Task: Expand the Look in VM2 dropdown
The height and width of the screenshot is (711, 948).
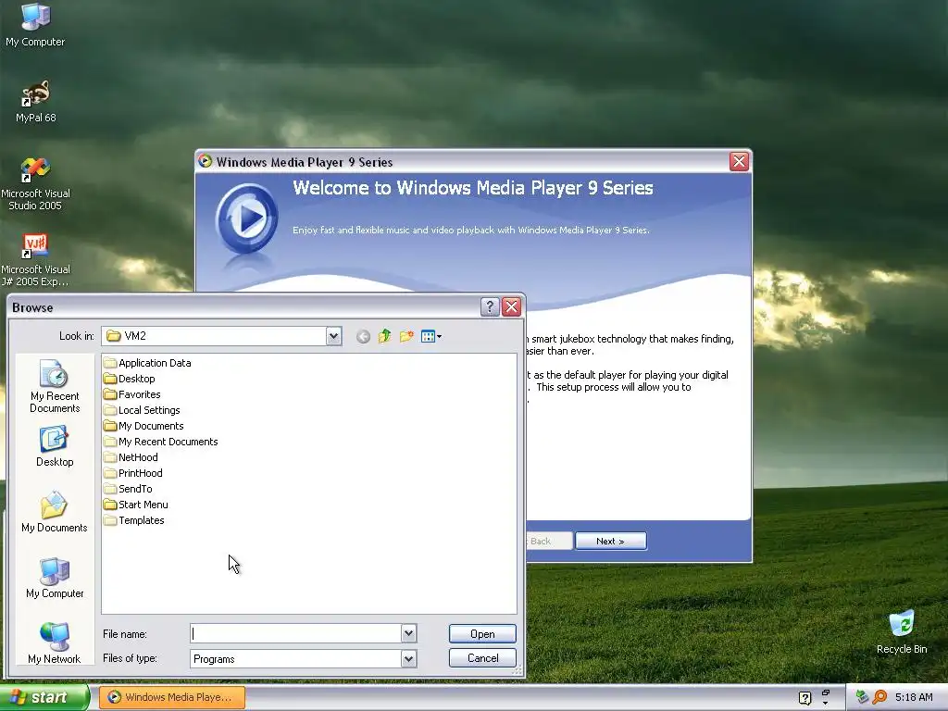Action: tap(333, 336)
